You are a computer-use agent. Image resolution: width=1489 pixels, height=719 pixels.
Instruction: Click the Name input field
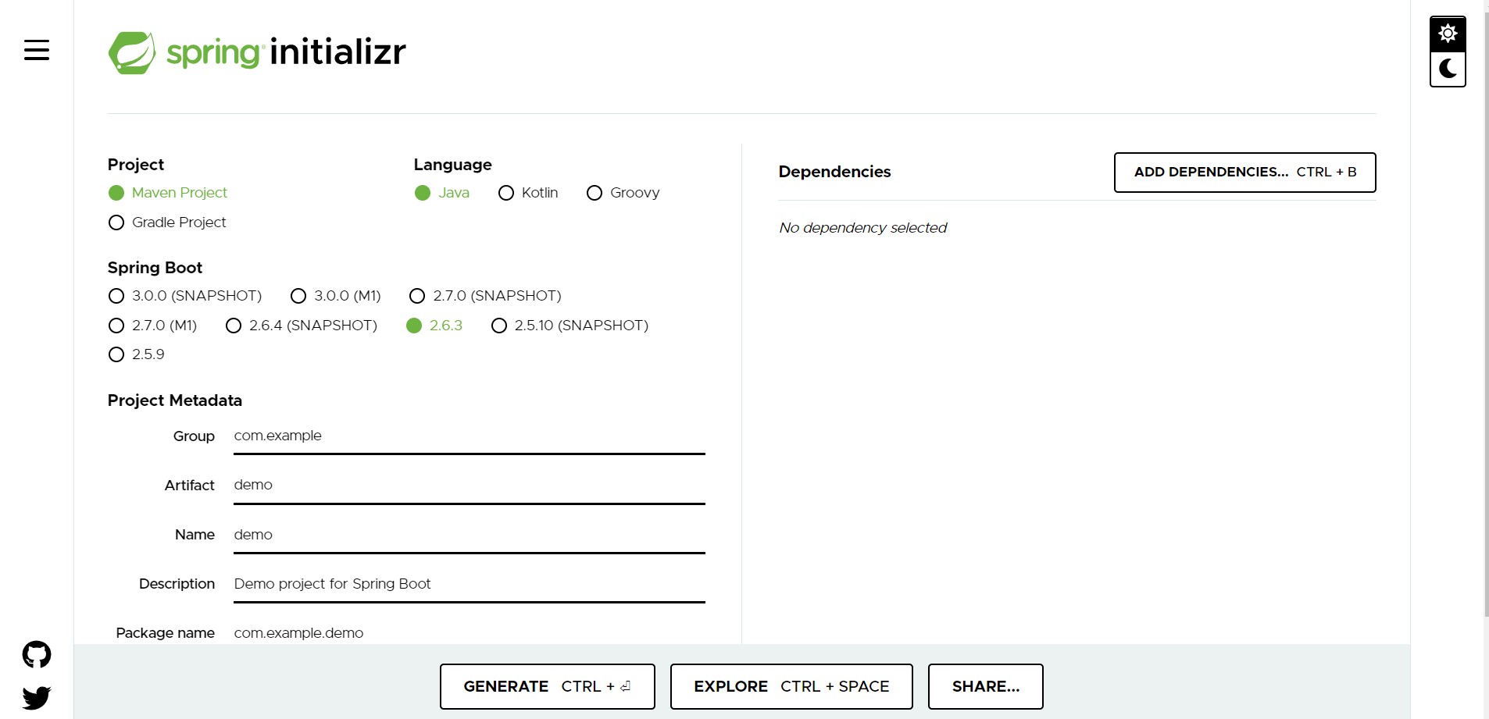pyautogui.click(x=470, y=536)
